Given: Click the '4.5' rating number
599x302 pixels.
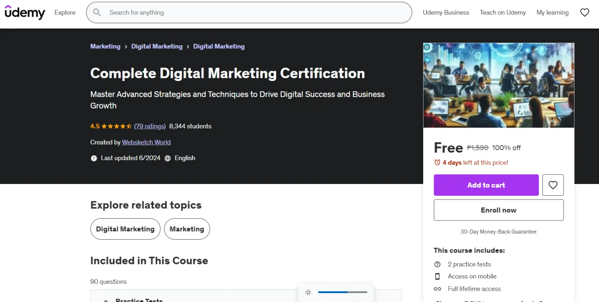Looking at the screenshot, I should click(95, 126).
